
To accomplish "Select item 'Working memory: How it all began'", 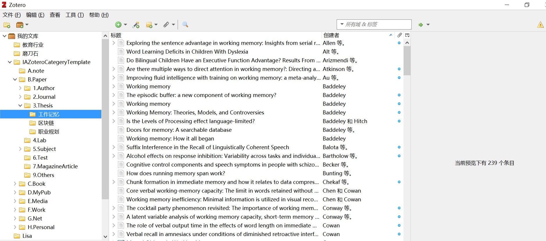I will 170,138.
